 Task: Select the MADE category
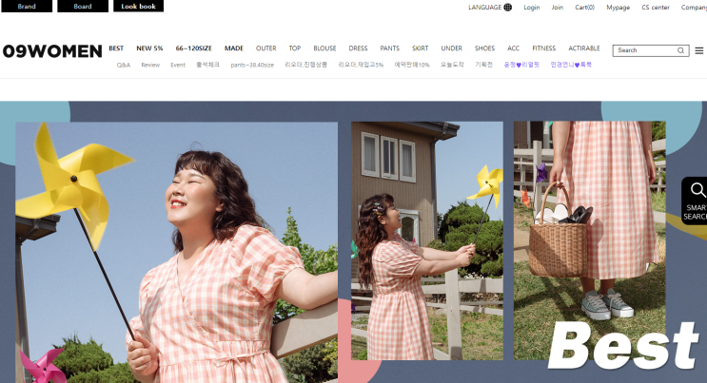(x=234, y=48)
